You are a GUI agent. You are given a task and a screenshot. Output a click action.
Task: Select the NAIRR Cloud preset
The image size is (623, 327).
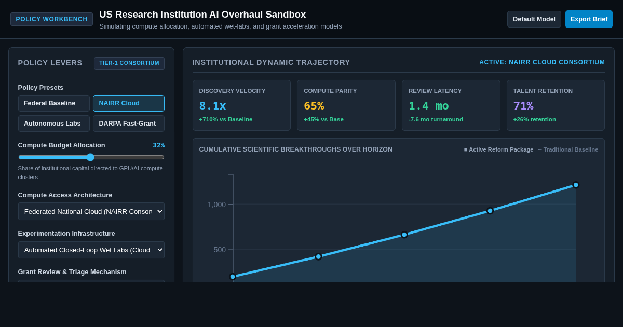[129, 103]
